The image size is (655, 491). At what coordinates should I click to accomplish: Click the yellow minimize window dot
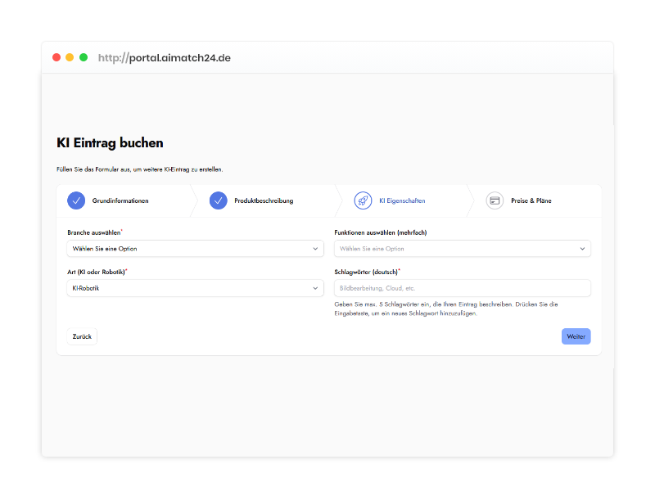[x=70, y=57]
